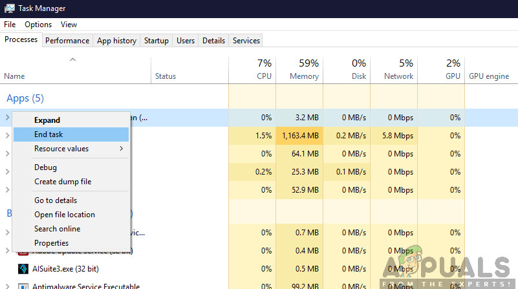Viewport: 518px width, 289px height.
Task: Open the Resource values submenu
Action: 71,149
